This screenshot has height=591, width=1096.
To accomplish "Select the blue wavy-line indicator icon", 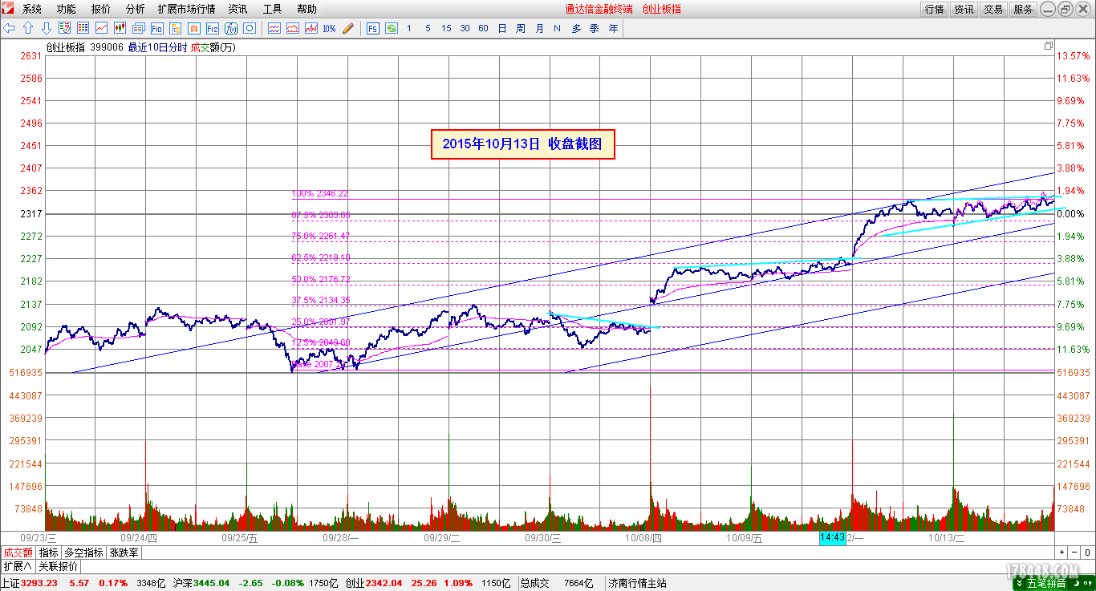I will pyautogui.click(x=274, y=28).
